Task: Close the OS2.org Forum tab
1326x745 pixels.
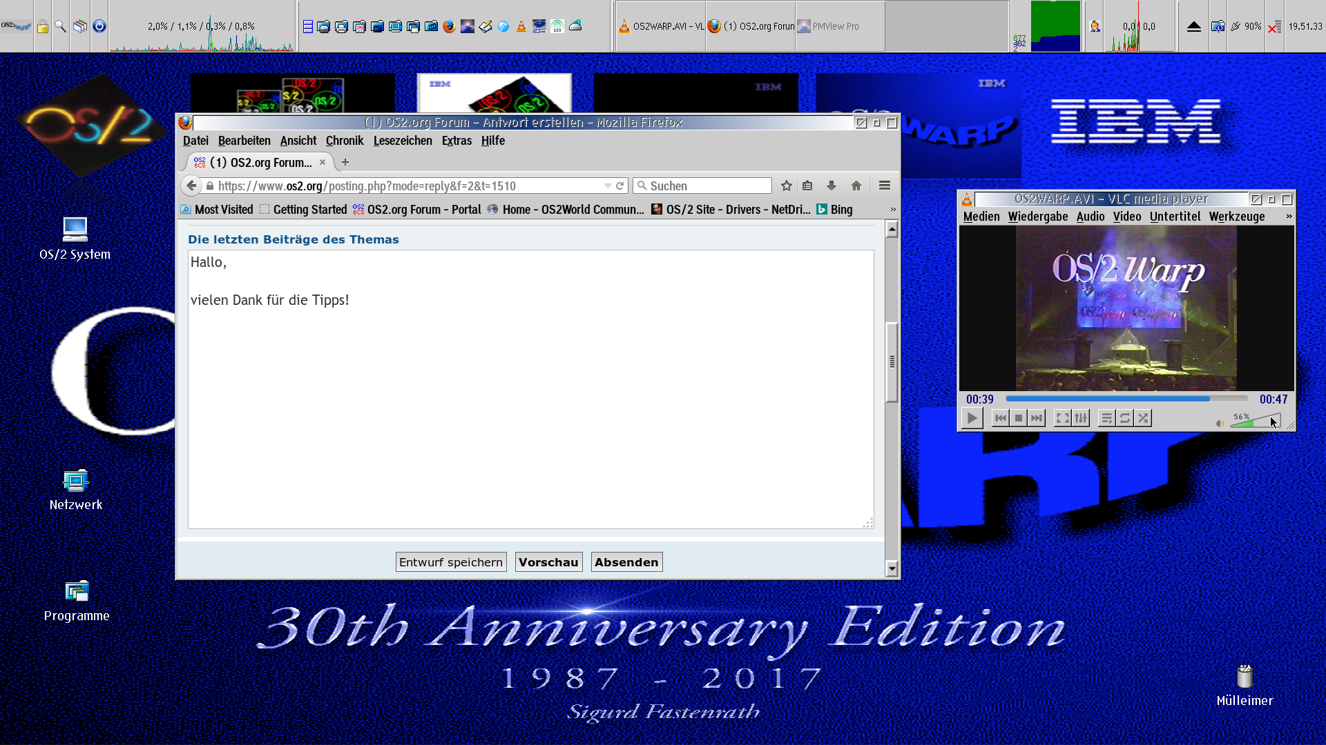Action: click(323, 163)
